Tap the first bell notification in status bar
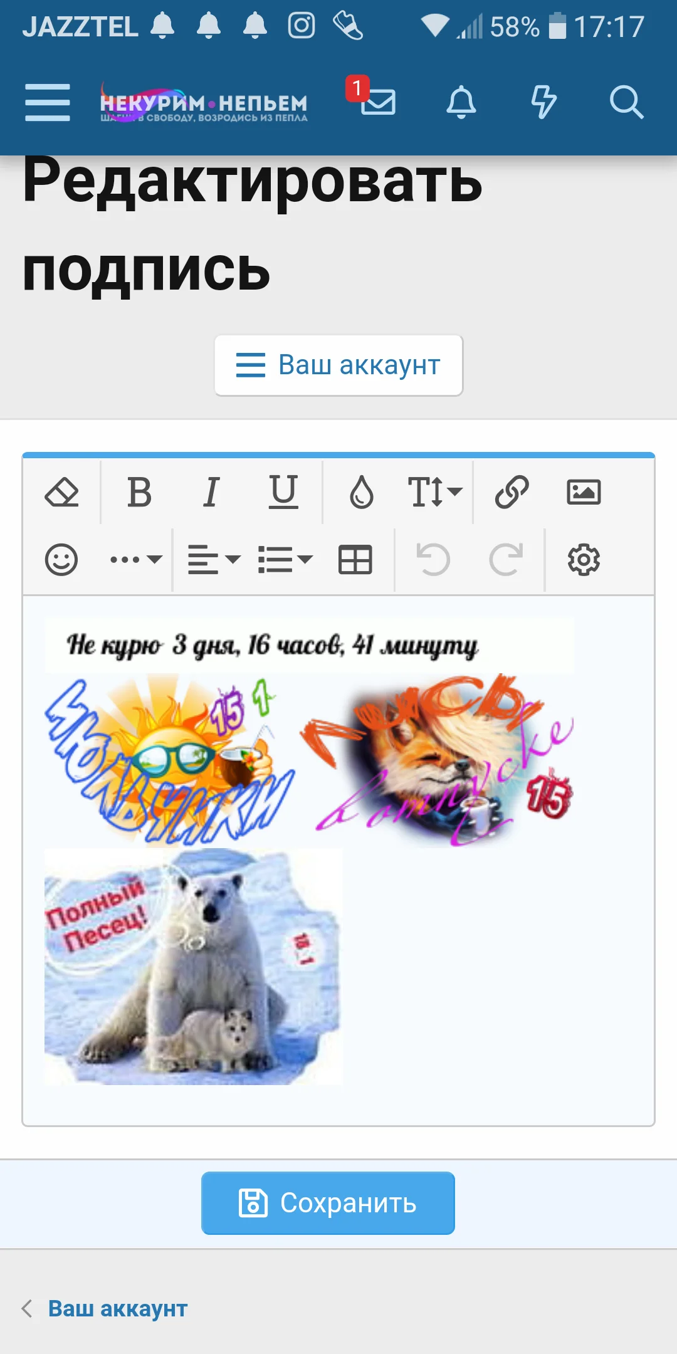 click(x=162, y=26)
